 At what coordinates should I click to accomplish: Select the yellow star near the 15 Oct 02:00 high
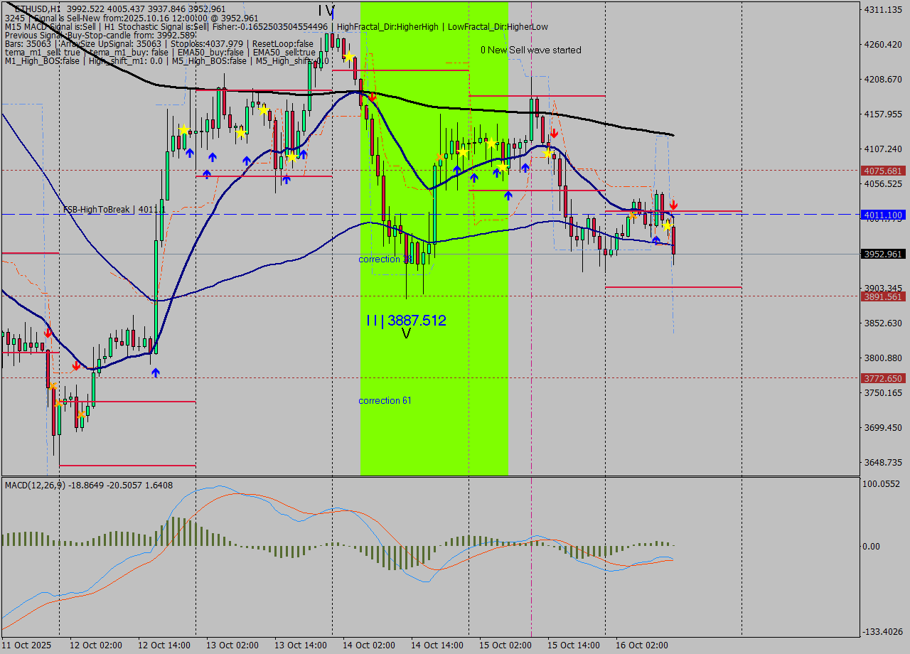click(547, 154)
